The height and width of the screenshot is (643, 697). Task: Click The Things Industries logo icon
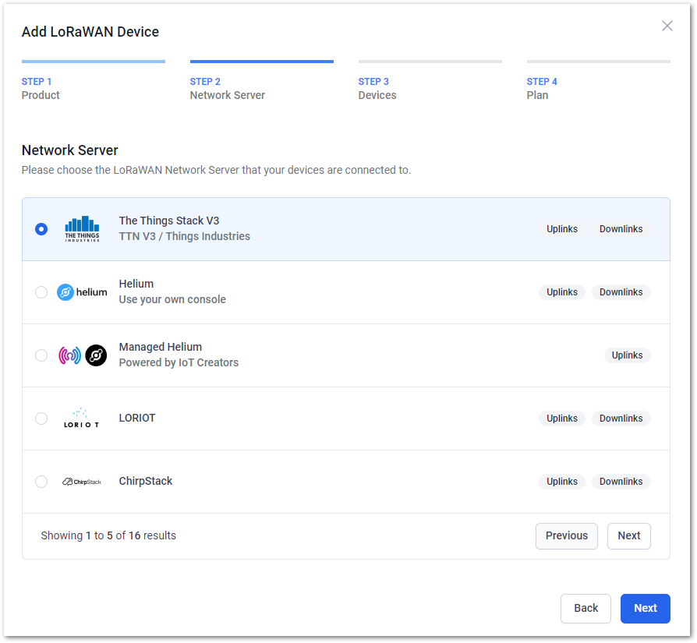click(x=82, y=229)
